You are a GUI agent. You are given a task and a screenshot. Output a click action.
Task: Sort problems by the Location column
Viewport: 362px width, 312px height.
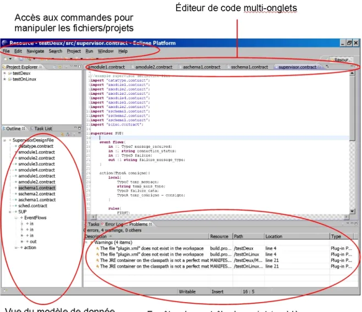coord(297,236)
